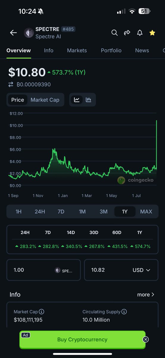Viewport: 165px width, 358px height.
Task: Open the Info tab
Action: (49, 50)
